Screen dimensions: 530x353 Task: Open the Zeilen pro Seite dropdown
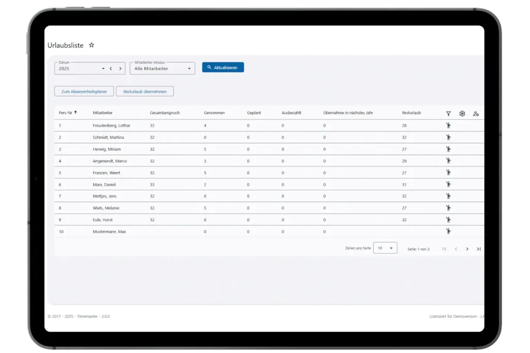coord(385,249)
